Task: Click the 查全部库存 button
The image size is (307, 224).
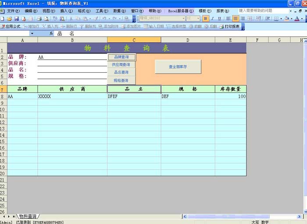Action: click(x=178, y=67)
